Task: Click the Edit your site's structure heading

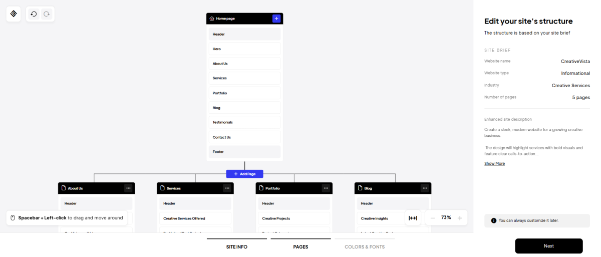Action: point(528,22)
